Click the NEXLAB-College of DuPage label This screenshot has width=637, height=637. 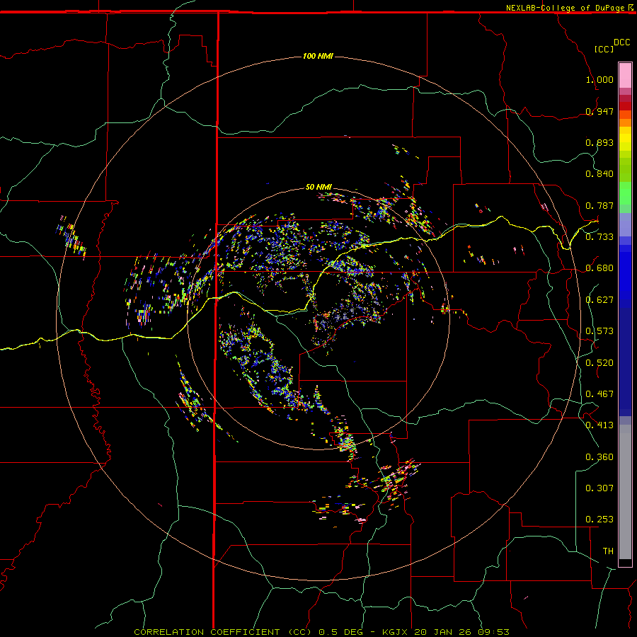click(565, 8)
